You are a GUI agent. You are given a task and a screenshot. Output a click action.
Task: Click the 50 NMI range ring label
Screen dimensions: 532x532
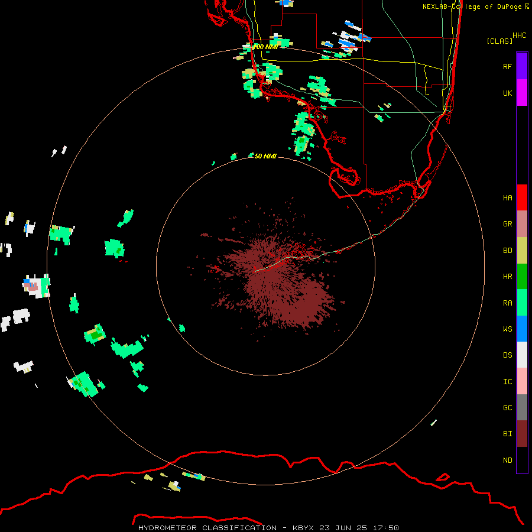(x=265, y=156)
